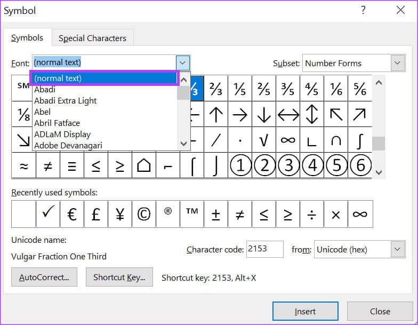Switch to the Special Characters tab
418x325 pixels.
(92, 38)
